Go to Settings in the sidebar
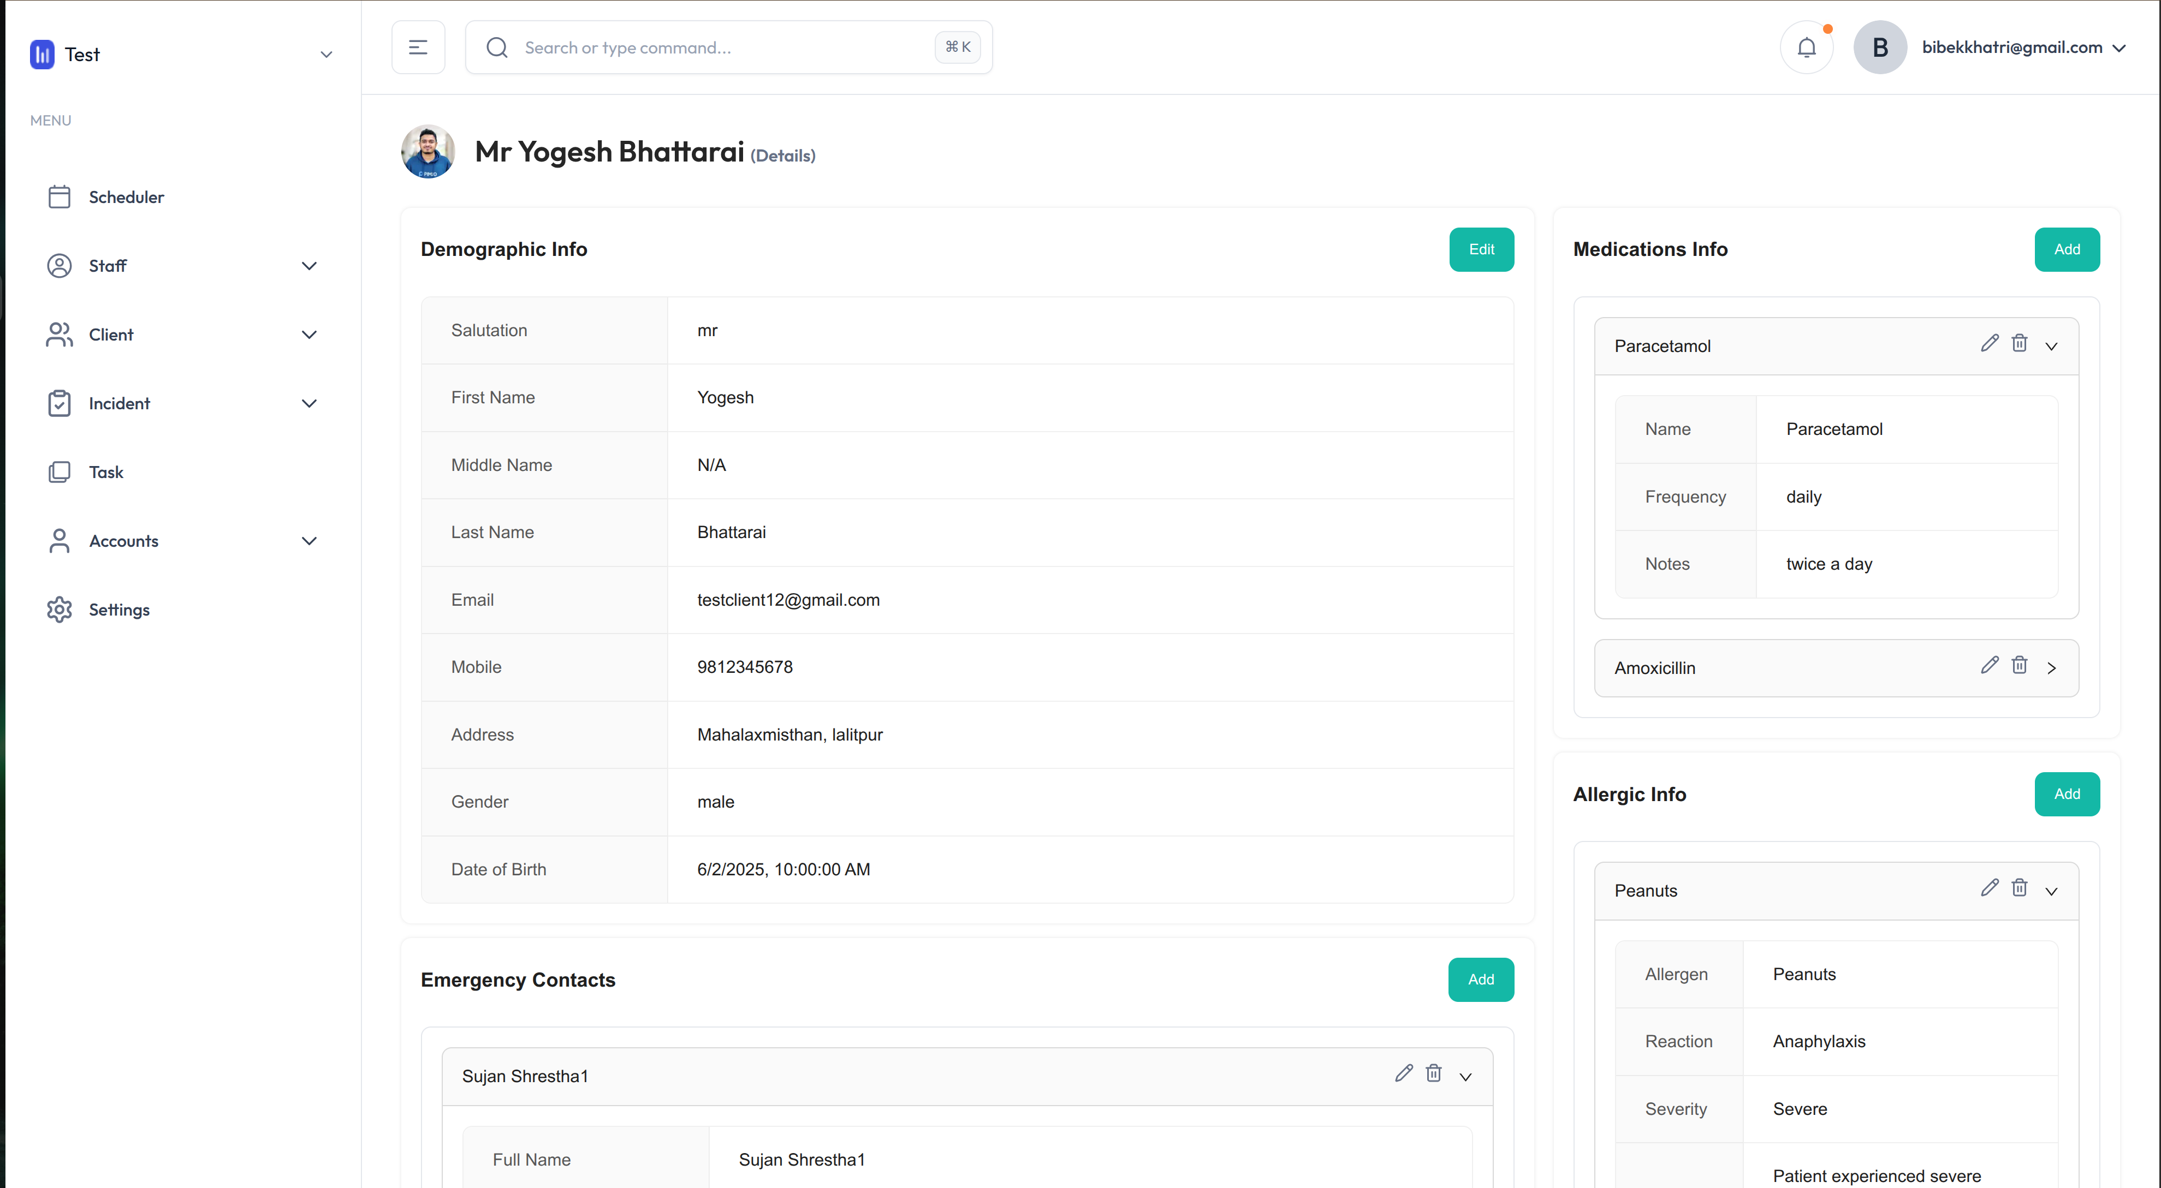This screenshot has width=2161, height=1188. (119, 610)
